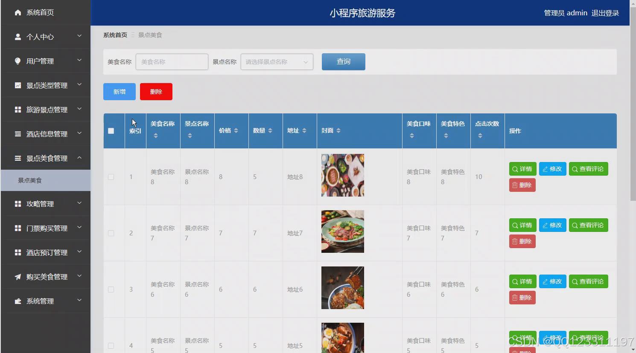Click 修改 for row 1

552,169
